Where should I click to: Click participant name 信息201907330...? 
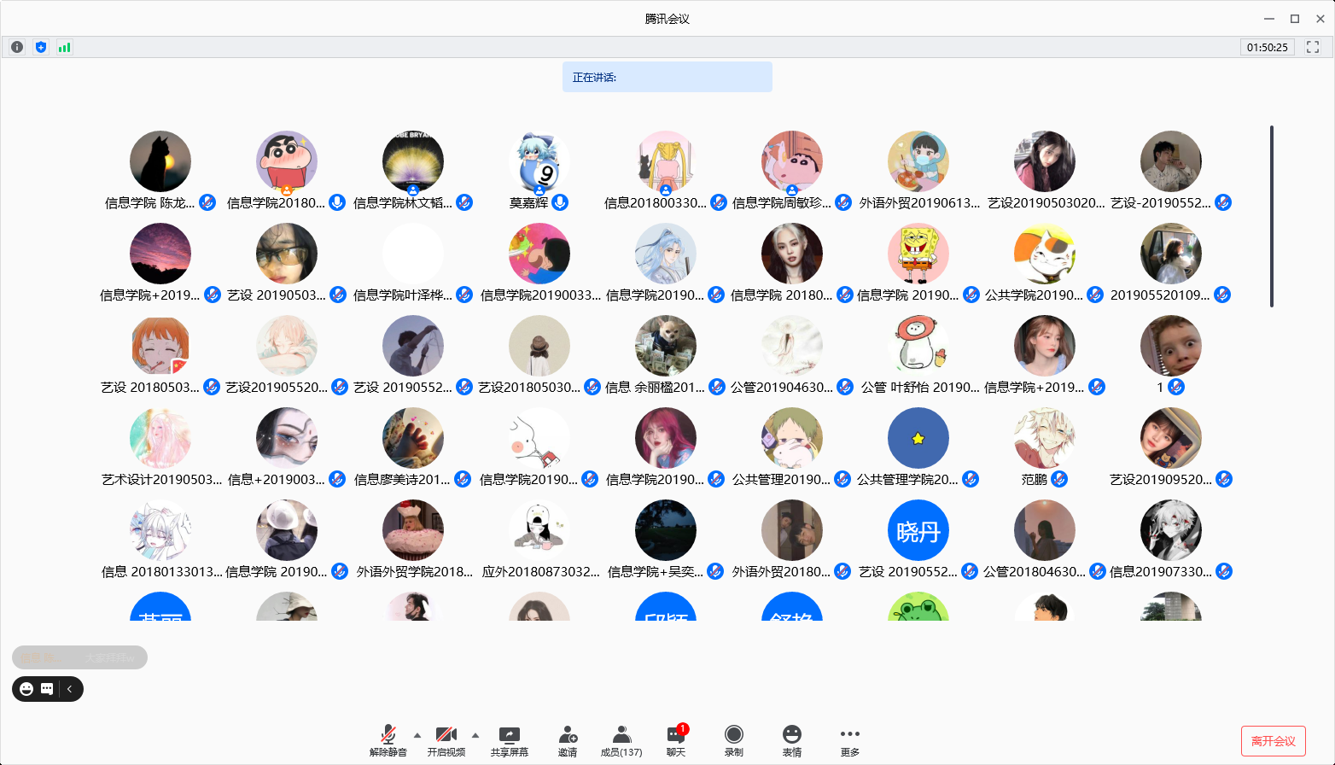(x=1161, y=571)
